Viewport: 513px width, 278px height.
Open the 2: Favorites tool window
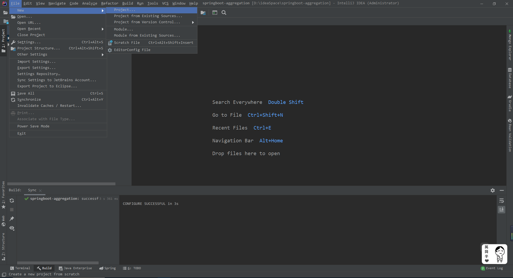[3, 195]
